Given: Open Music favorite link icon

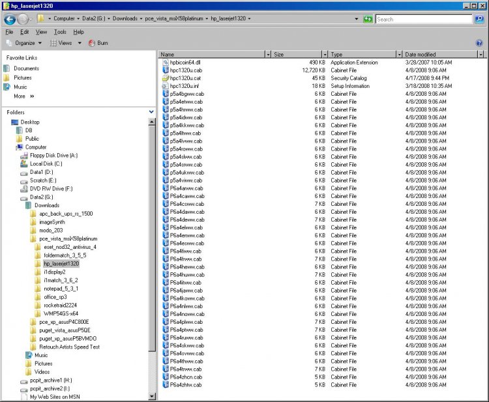Looking at the screenshot, I should [7, 87].
